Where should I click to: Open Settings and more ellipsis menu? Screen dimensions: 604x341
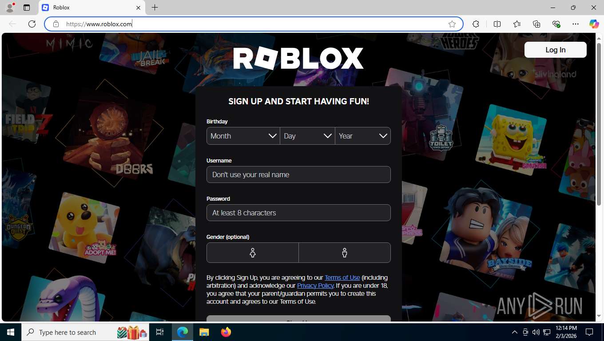576,24
